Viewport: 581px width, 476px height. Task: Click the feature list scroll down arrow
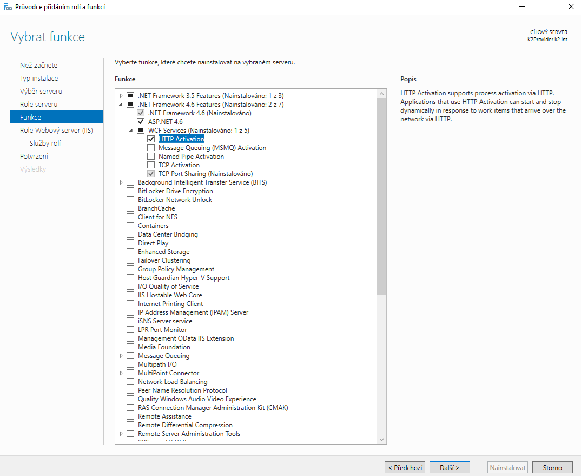pos(381,440)
